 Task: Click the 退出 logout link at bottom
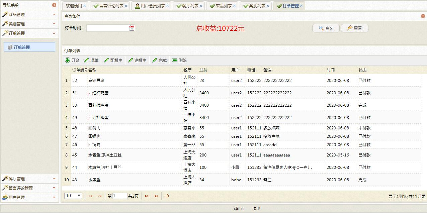(x=256, y=208)
